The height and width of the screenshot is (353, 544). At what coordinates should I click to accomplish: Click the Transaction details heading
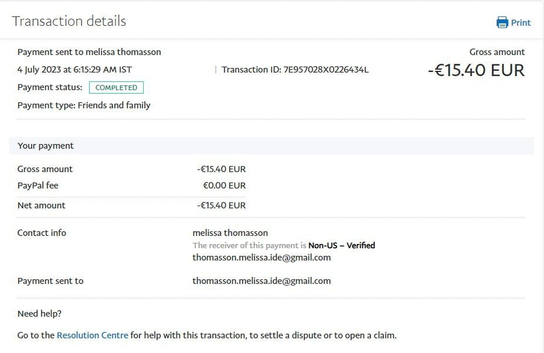[69, 21]
